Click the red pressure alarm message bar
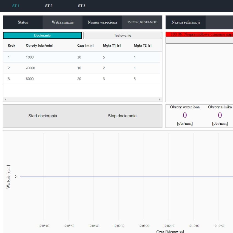233x233 pixels. click(199, 34)
